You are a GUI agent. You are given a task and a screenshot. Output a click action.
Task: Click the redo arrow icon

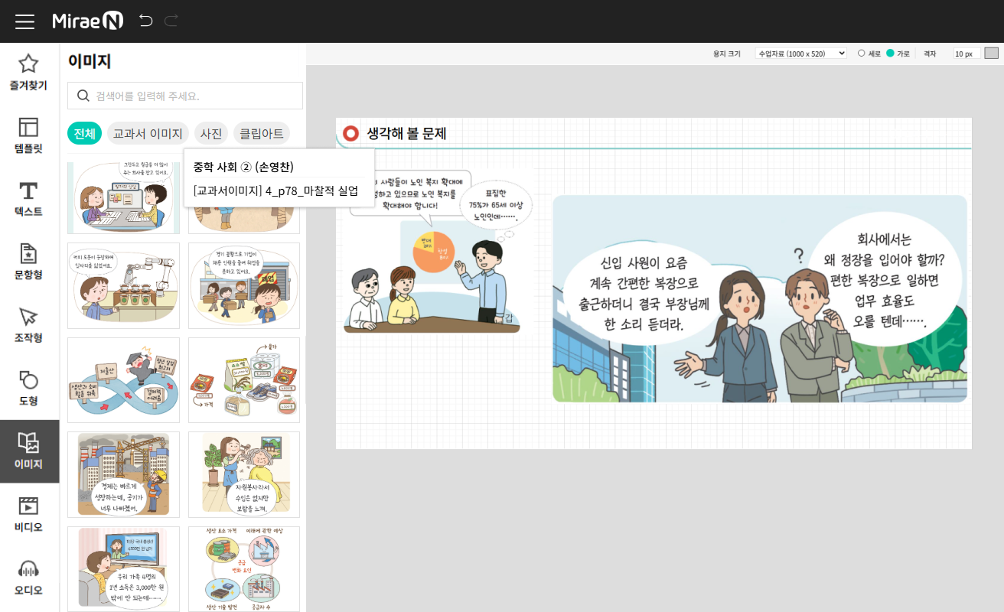pos(171,21)
